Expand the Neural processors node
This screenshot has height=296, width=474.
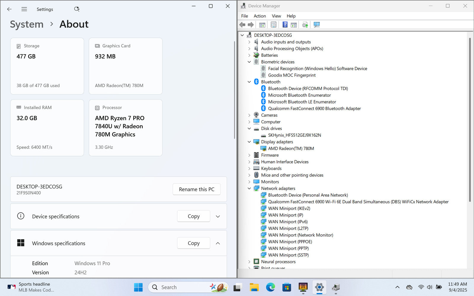tap(249, 262)
